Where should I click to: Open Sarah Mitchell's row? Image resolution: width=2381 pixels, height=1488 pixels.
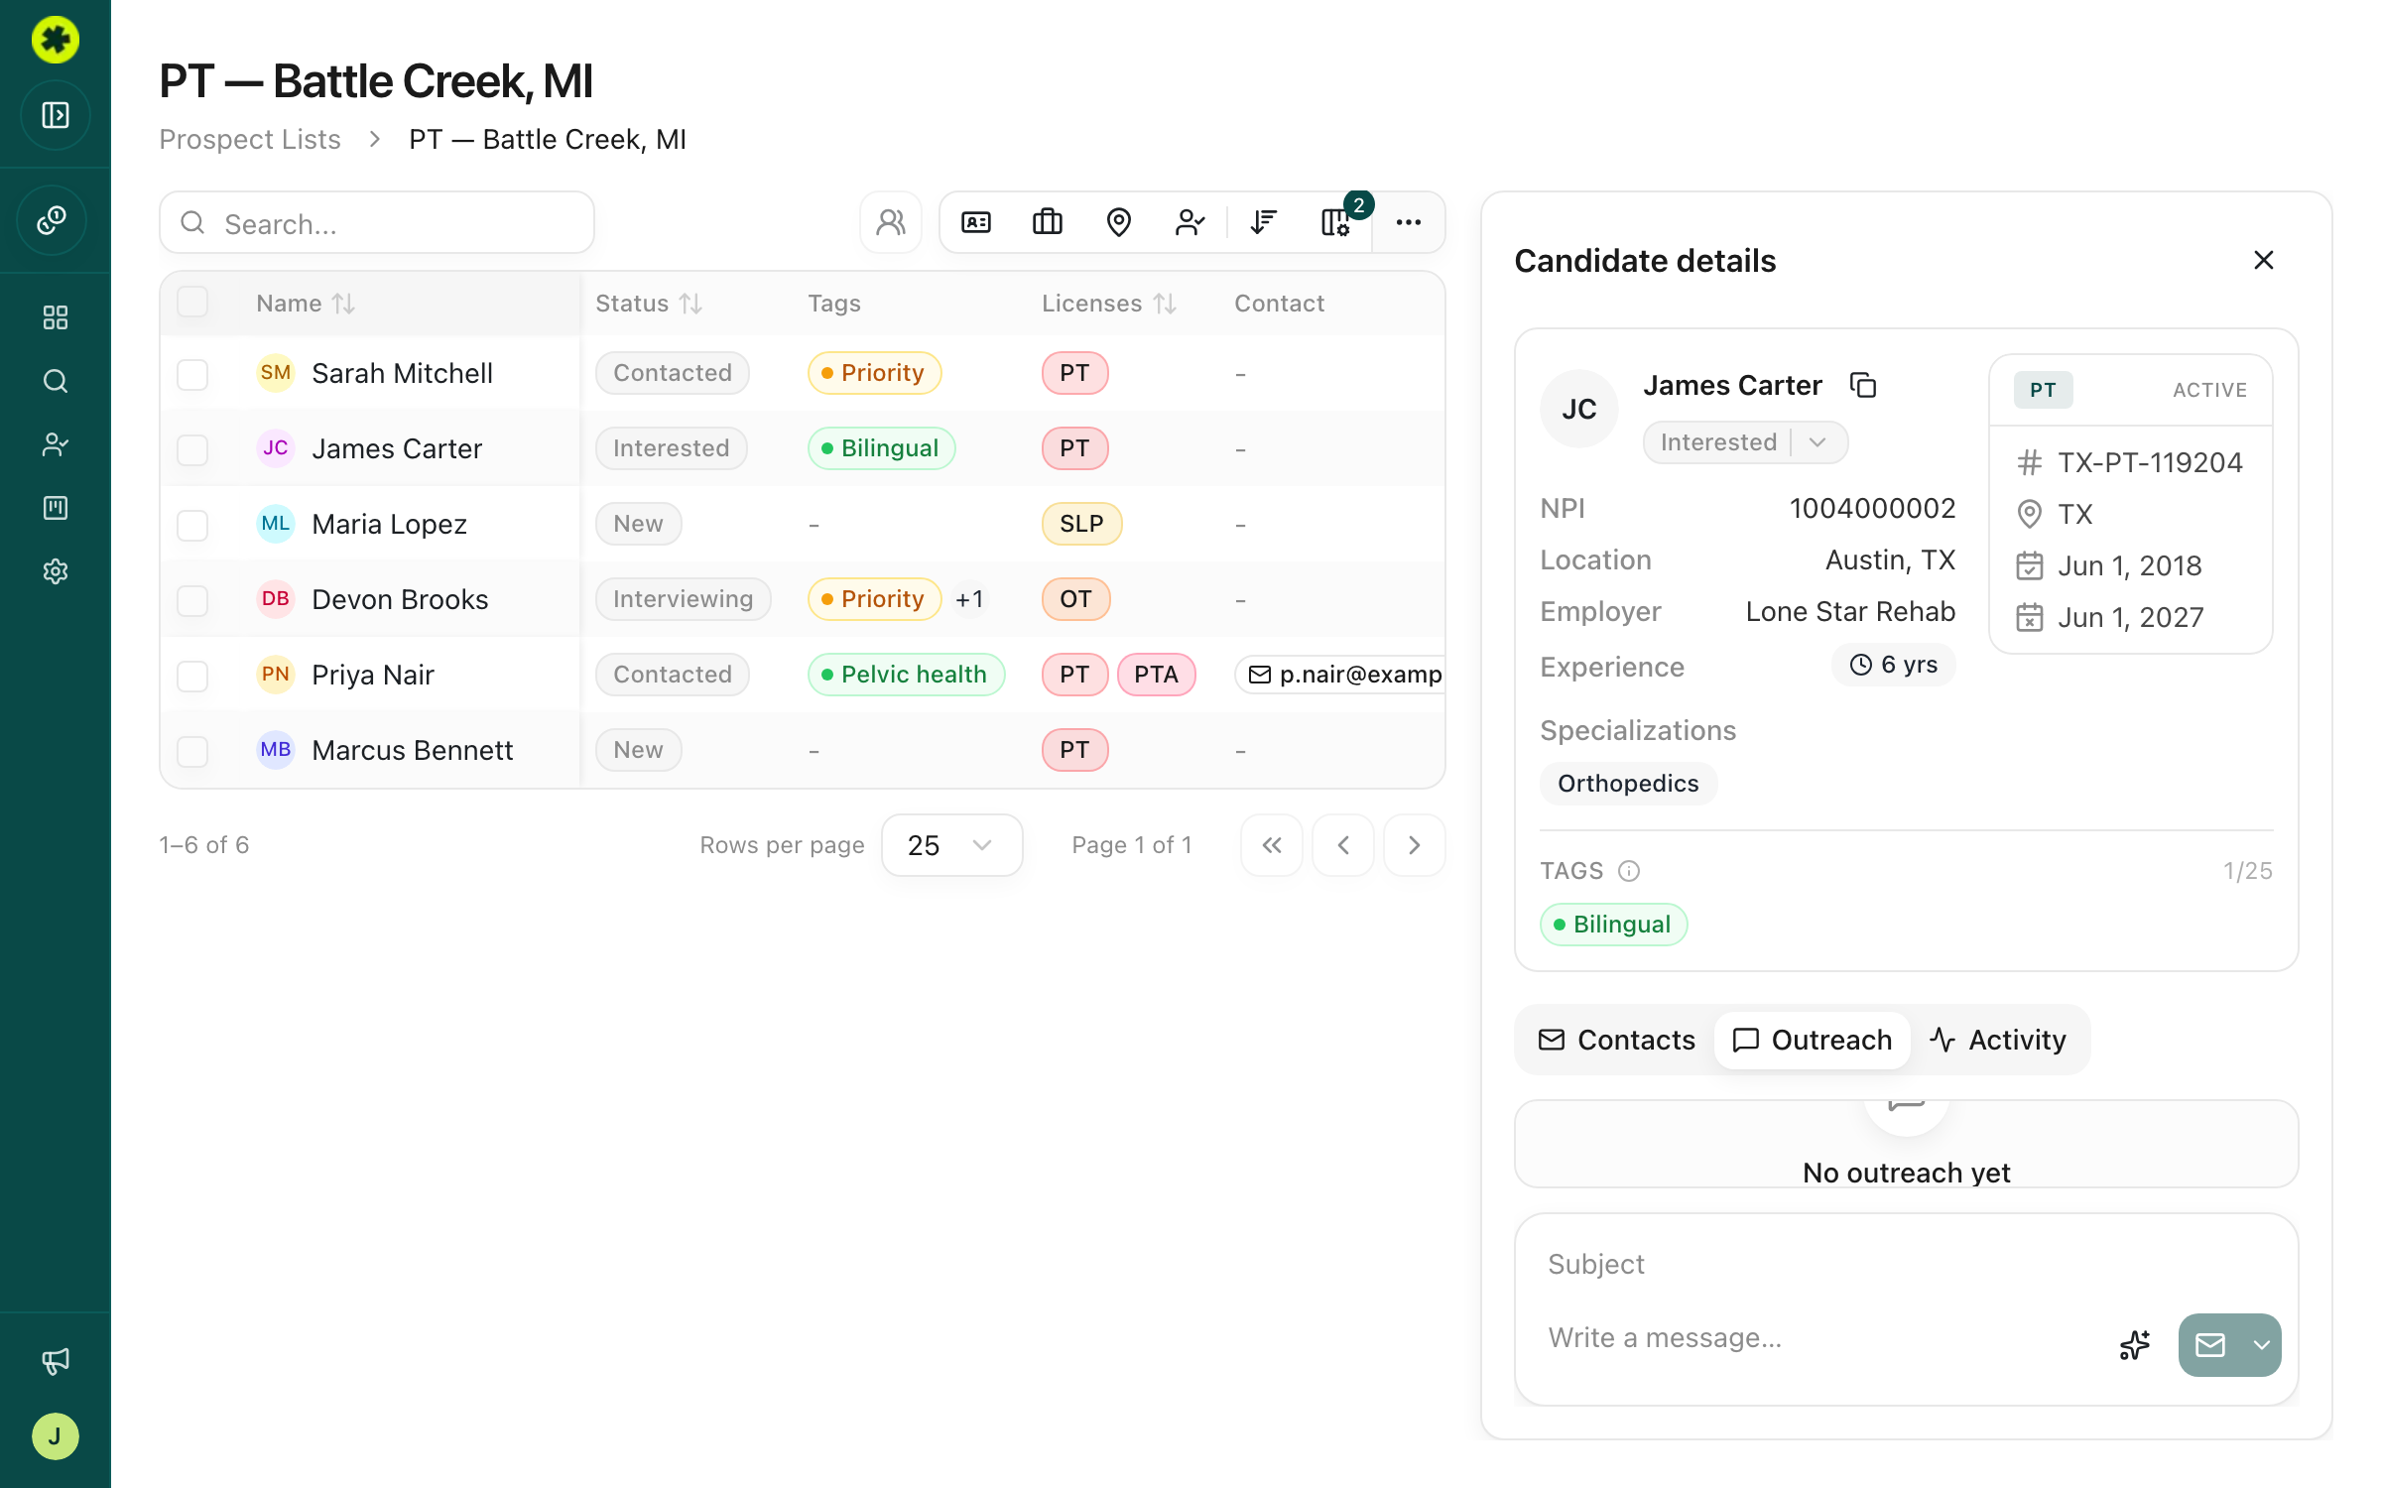click(802, 373)
